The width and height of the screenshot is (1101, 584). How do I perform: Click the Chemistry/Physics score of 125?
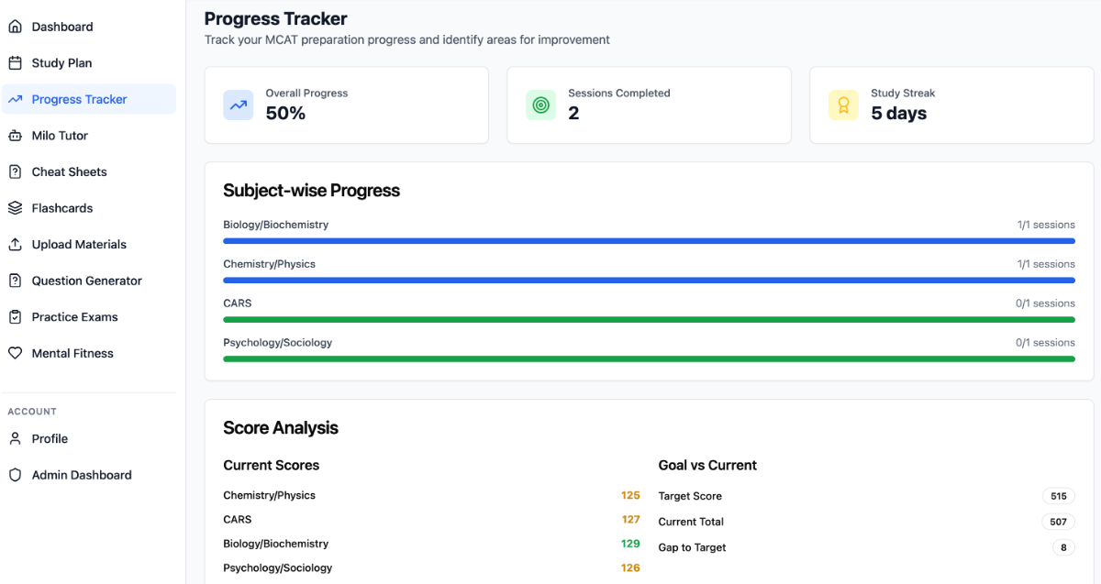[630, 495]
